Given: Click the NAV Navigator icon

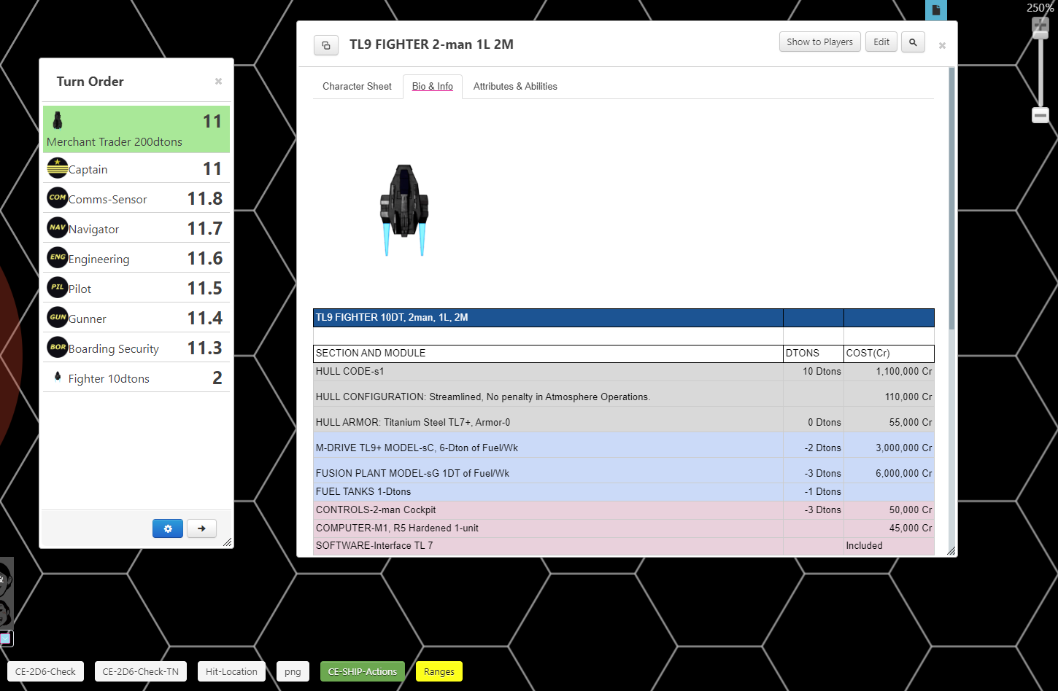Looking at the screenshot, I should (58, 227).
